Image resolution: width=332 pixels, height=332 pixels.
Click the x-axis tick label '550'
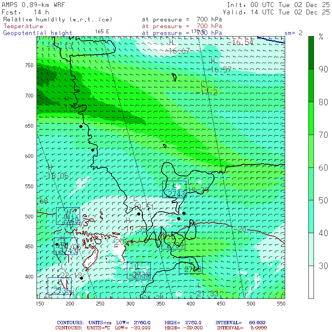(281, 304)
